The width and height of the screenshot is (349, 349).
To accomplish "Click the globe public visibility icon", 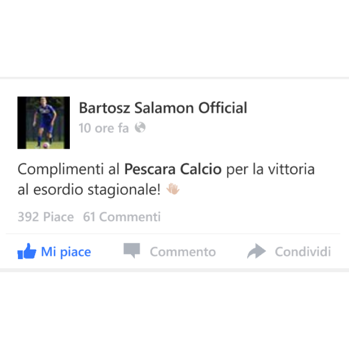I will tap(140, 127).
